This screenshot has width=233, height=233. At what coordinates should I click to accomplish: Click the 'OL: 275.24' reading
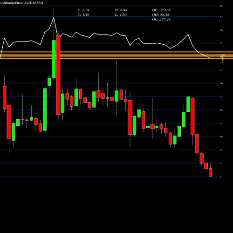[161, 20]
